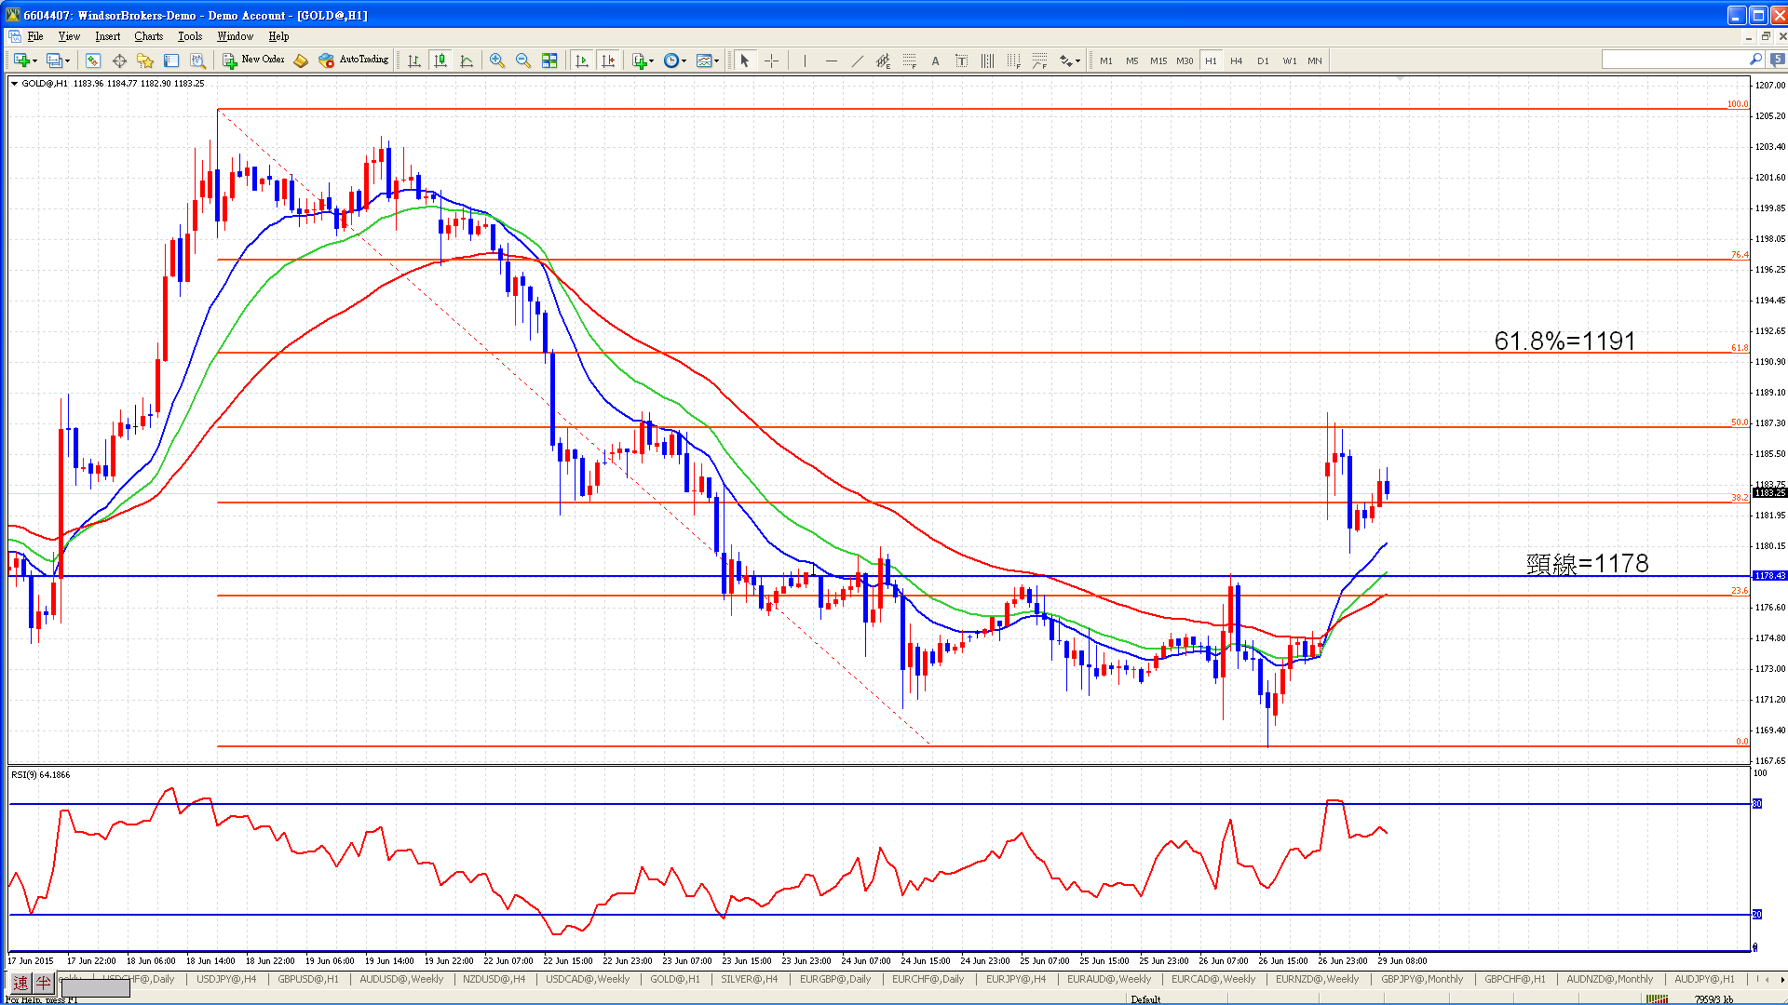Switch to the GBPJPY@,Monthly chart tab

[1422, 979]
